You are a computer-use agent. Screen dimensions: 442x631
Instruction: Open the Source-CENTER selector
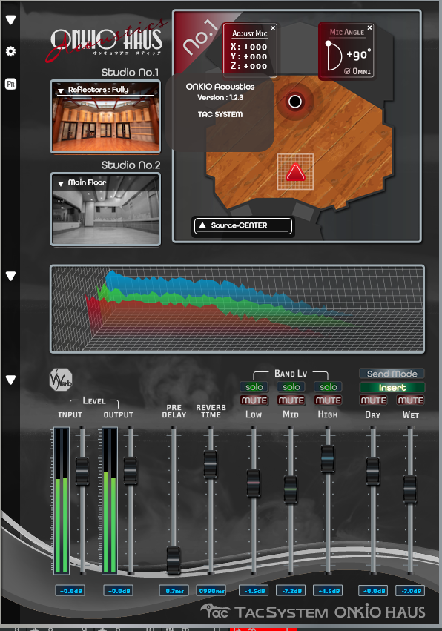coord(243,225)
